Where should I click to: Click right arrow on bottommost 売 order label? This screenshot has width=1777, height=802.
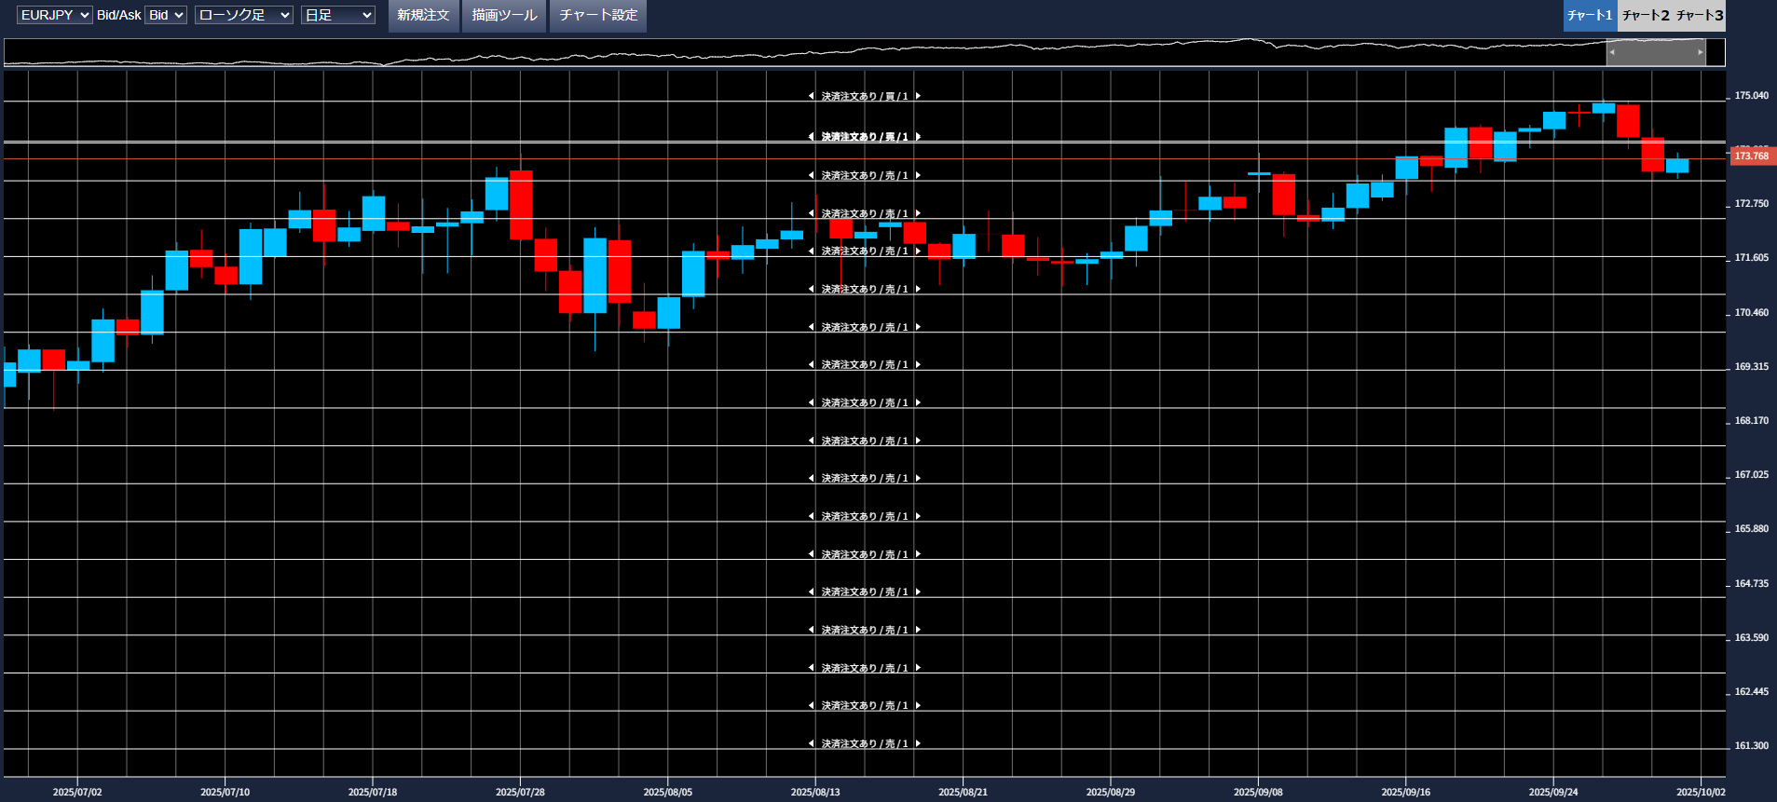[x=918, y=743]
